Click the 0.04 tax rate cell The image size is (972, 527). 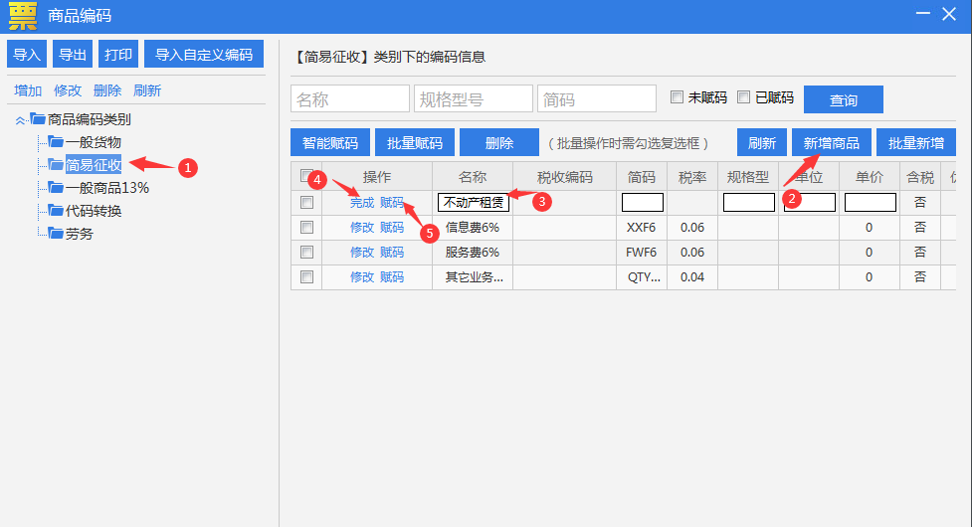pos(692,276)
